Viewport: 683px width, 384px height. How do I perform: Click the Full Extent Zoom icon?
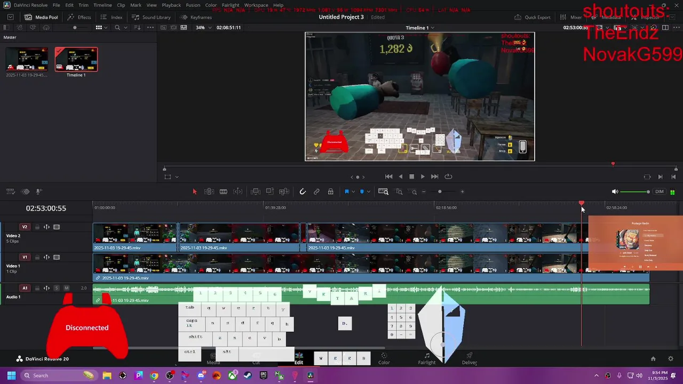tap(383, 191)
